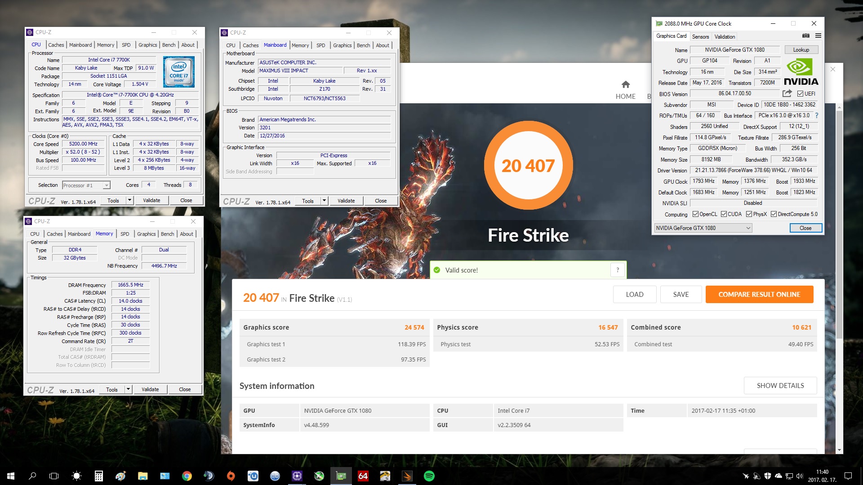Click the 3DMark HOME icon
863x485 pixels.
pyautogui.click(x=625, y=85)
